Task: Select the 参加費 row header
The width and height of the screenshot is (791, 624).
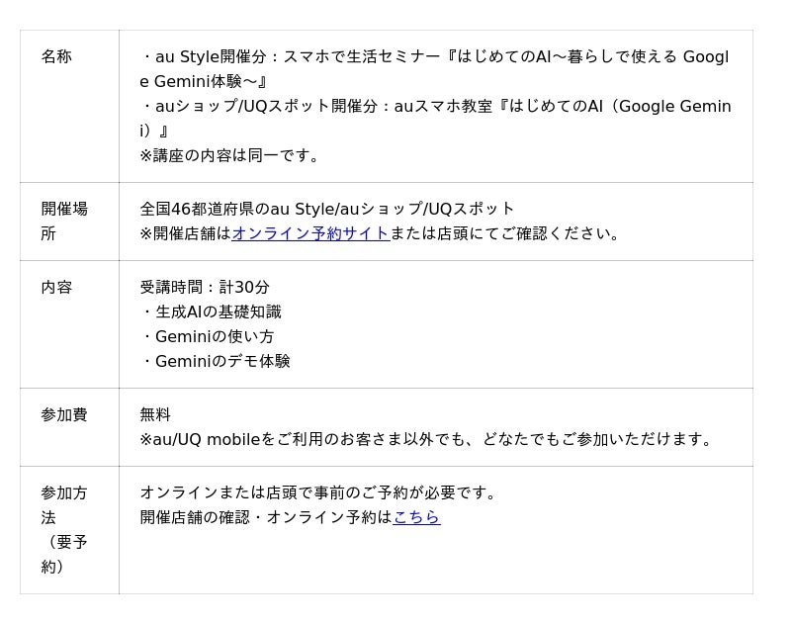Action: click(x=64, y=415)
